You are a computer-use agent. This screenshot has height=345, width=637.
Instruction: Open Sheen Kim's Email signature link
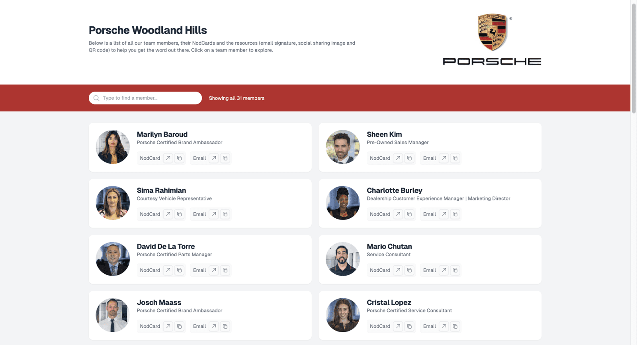click(444, 158)
